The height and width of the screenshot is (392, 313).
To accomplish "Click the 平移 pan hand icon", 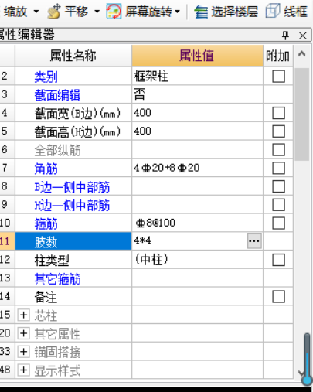I will click(x=54, y=12).
